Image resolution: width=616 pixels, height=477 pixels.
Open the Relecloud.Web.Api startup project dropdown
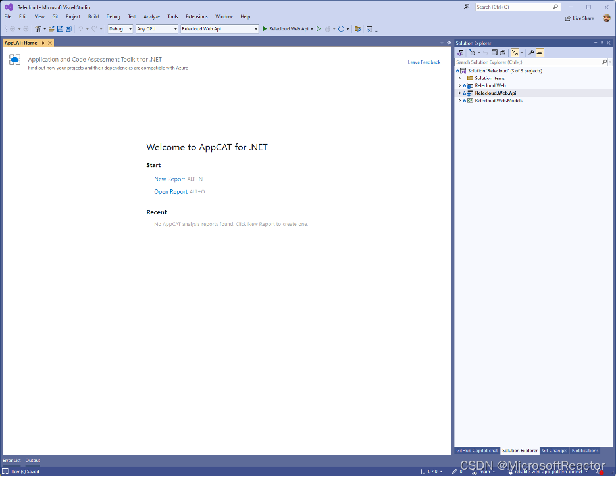coord(220,29)
